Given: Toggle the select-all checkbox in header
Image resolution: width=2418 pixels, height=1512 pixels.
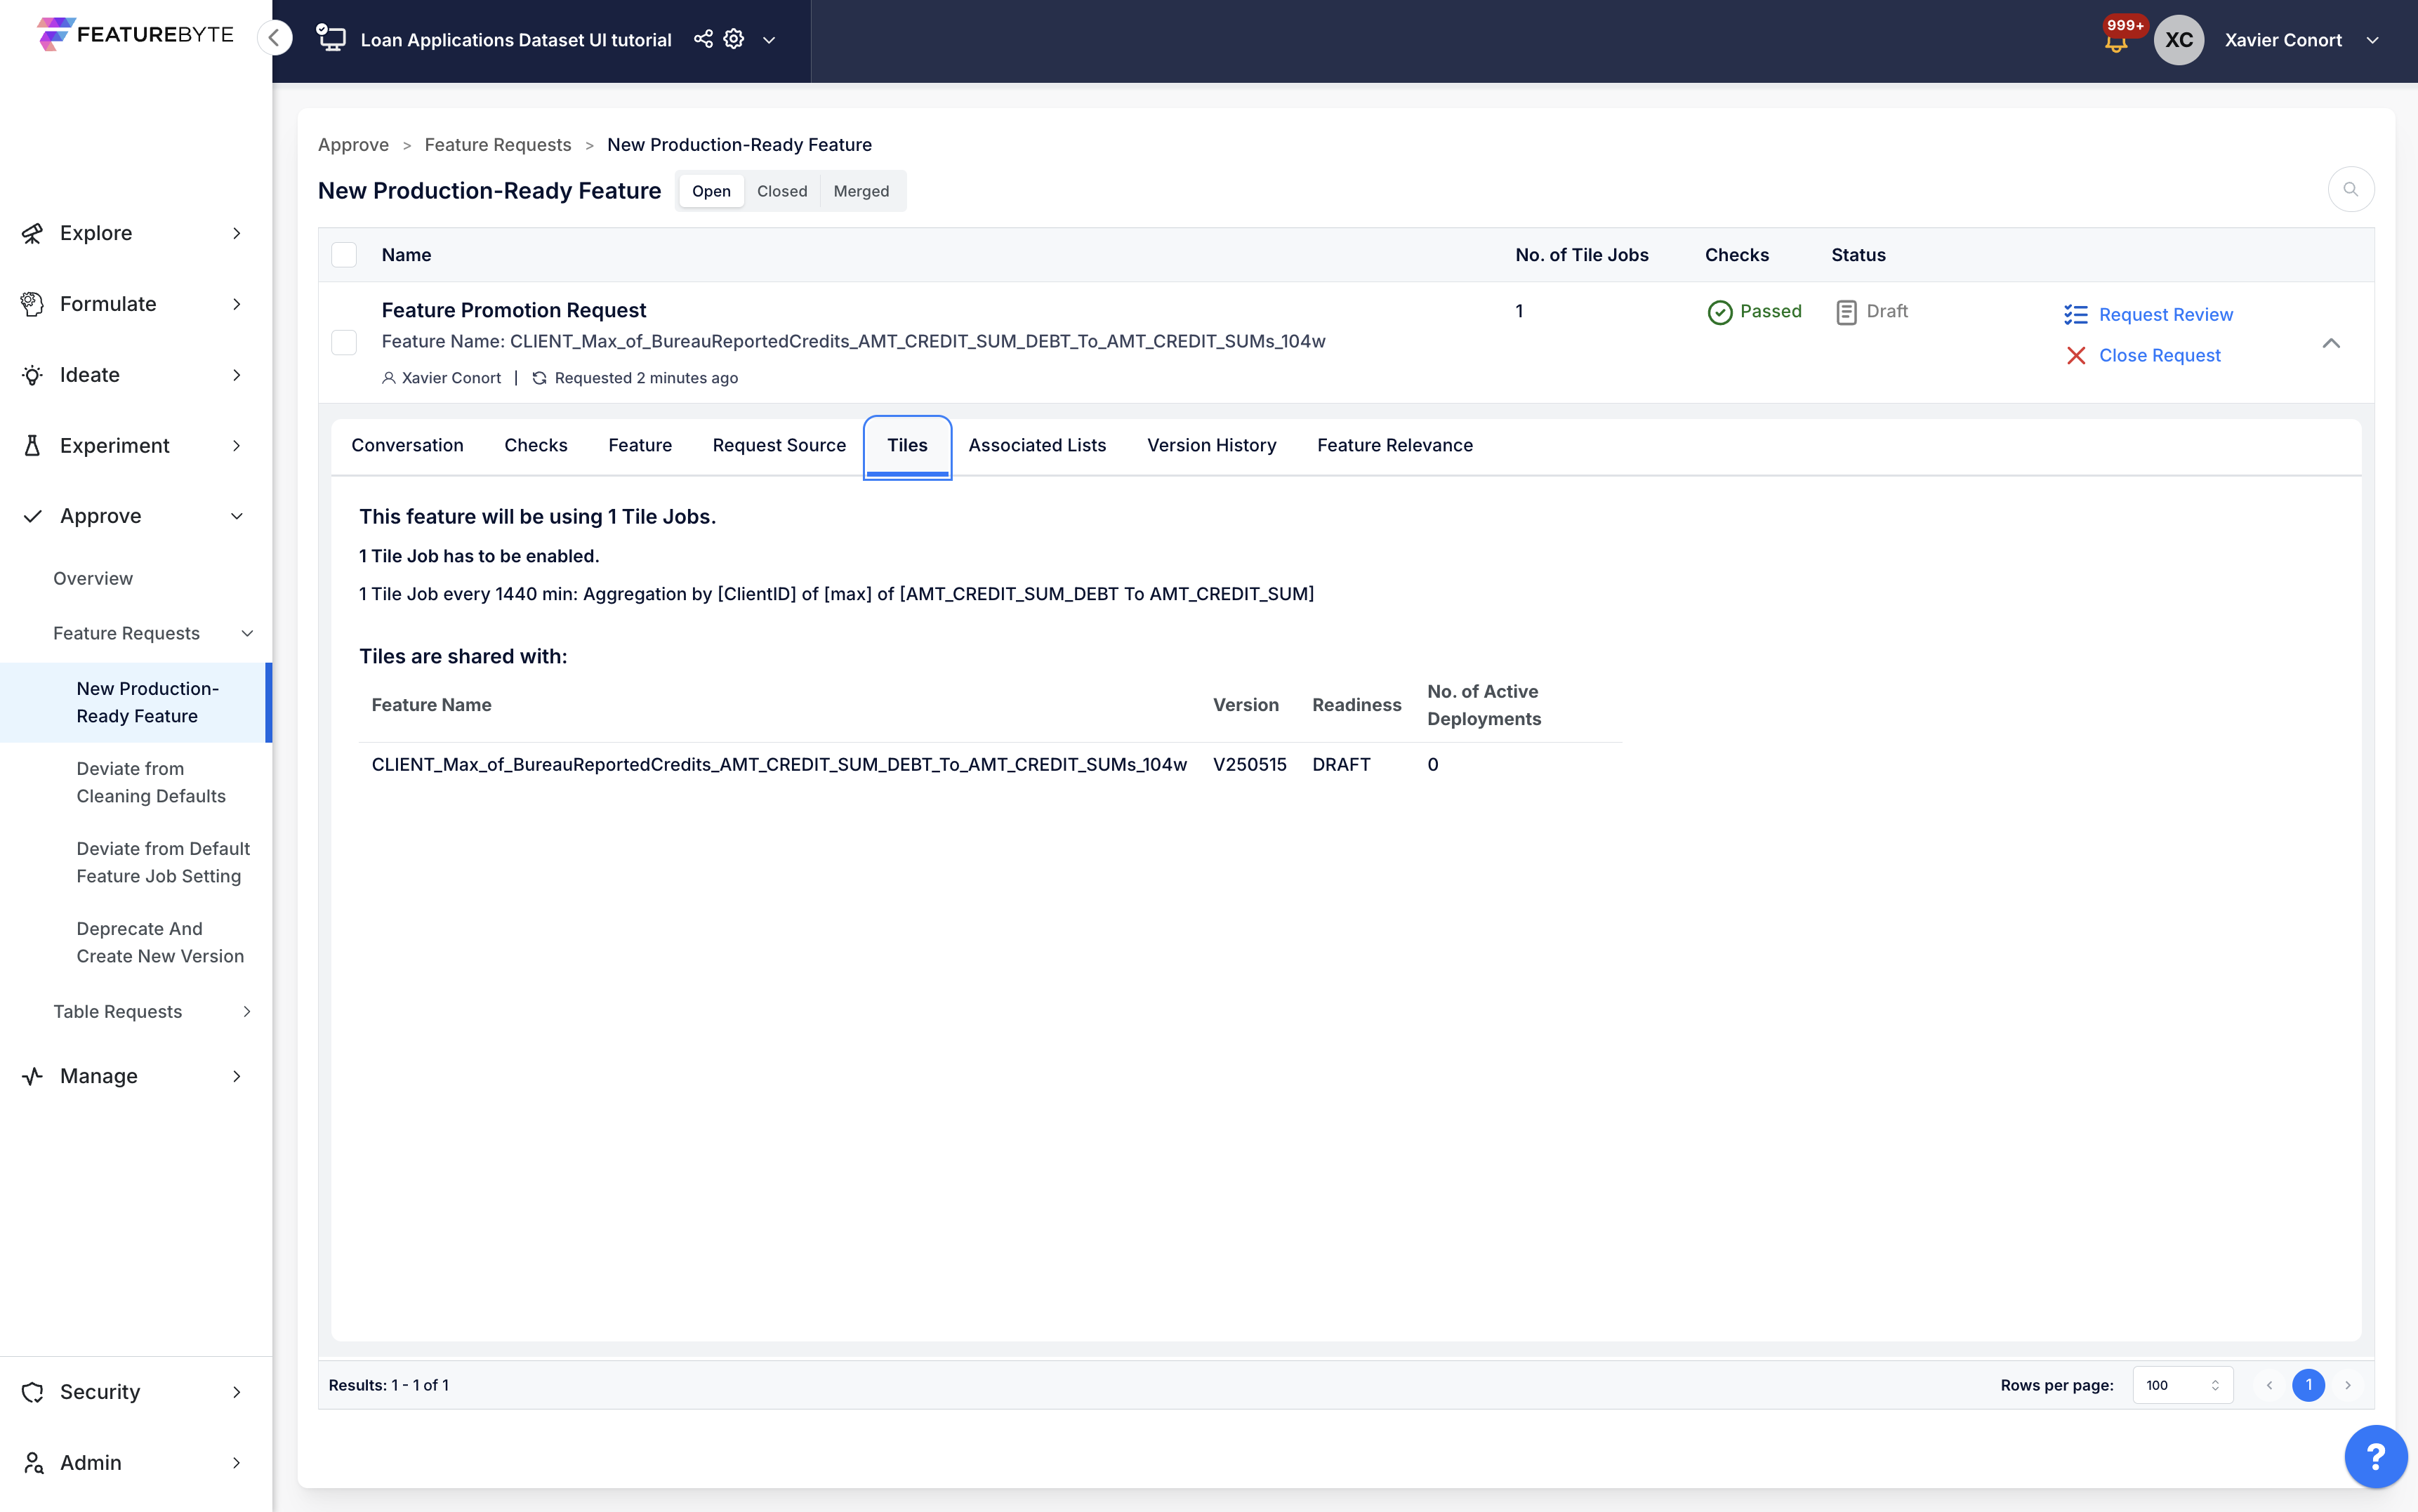Looking at the screenshot, I should tap(344, 255).
